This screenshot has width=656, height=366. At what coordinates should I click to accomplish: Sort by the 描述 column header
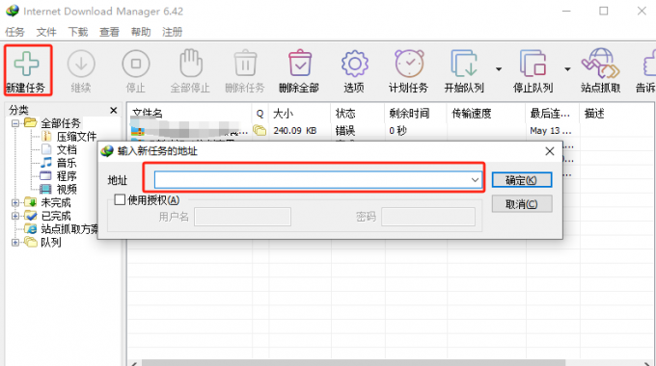pyautogui.click(x=616, y=114)
